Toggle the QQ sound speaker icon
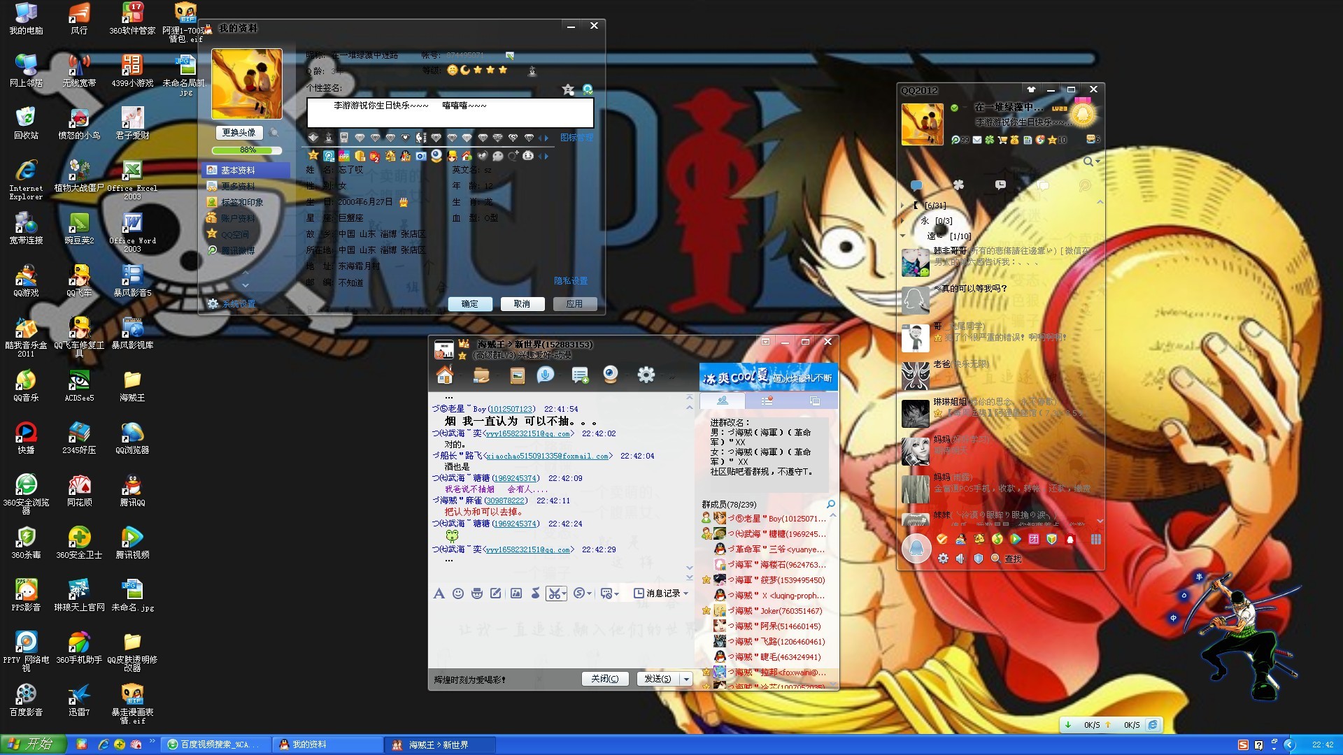Screen dimensions: 1343x755 [x=960, y=559]
